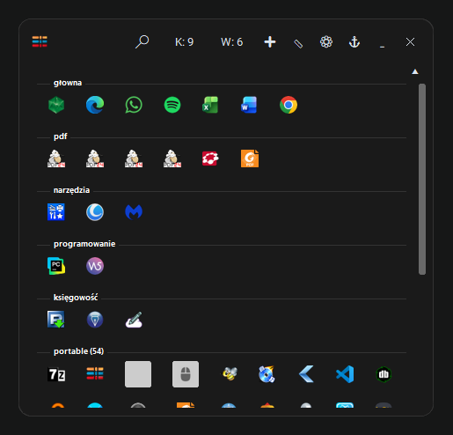Screen dimensions: 453x435
Task: Click the ruler edit icon in the toolbar
Action: 298,44
